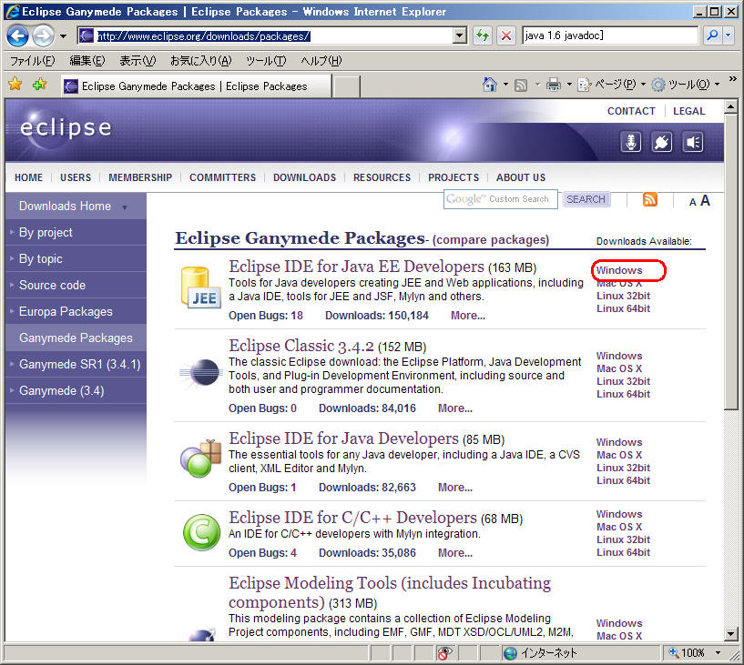The width and height of the screenshot is (744, 665).
Task: Click the JEE package icon
Action: click(x=199, y=287)
